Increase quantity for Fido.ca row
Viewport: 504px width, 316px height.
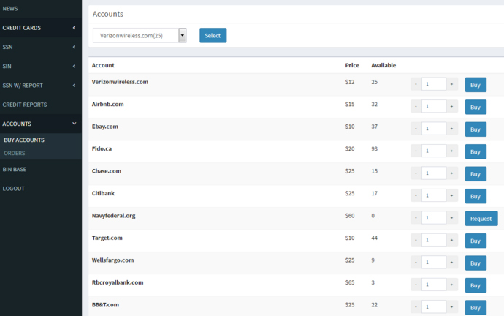(451, 151)
